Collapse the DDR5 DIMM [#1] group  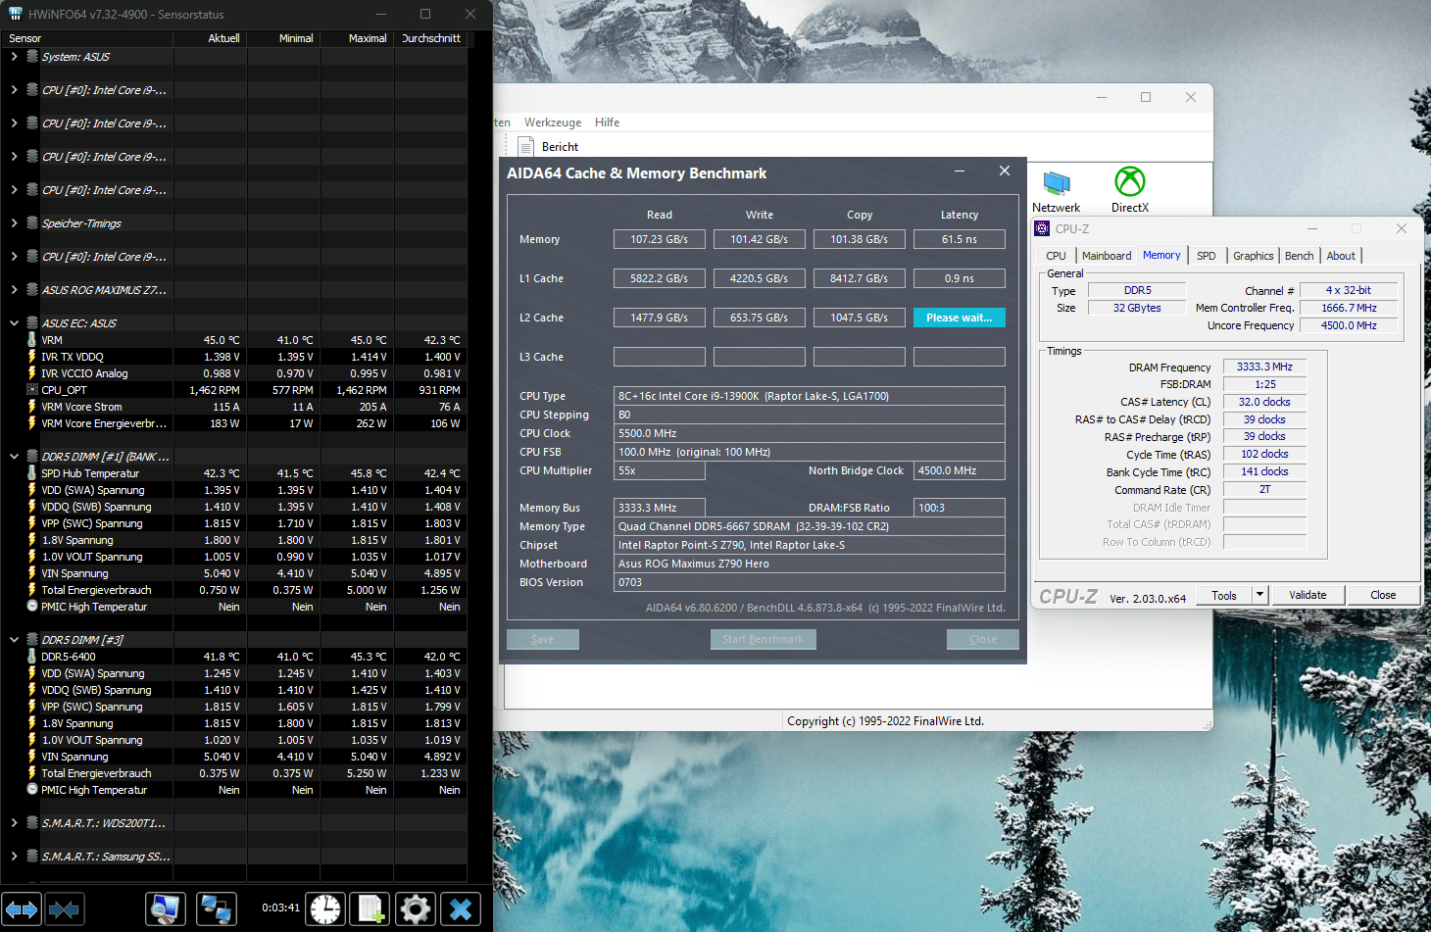pos(14,457)
